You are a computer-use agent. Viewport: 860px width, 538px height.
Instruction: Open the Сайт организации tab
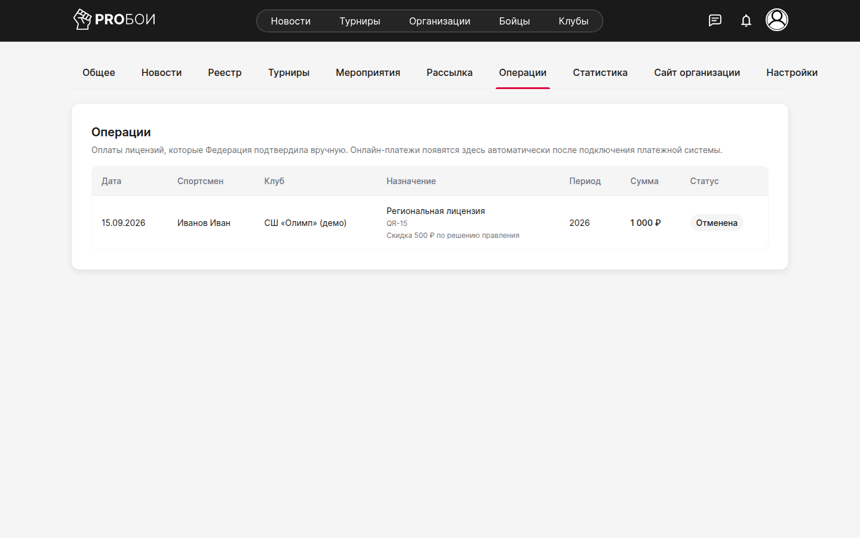click(x=697, y=72)
